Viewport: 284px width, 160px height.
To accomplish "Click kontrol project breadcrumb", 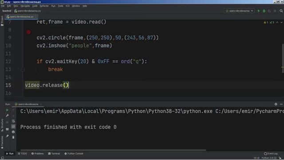I will [7, 11].
